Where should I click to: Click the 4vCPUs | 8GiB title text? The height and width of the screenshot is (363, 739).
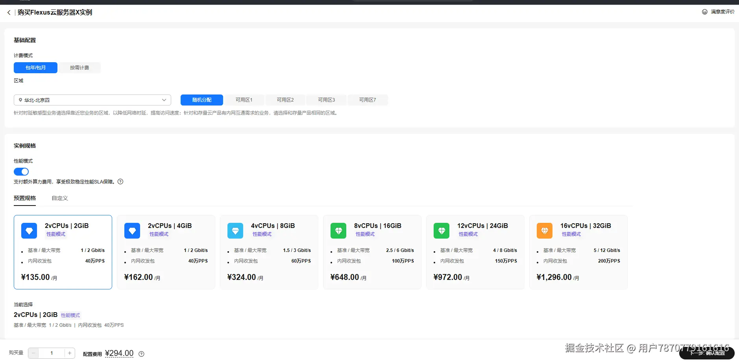tap(273, 226)
